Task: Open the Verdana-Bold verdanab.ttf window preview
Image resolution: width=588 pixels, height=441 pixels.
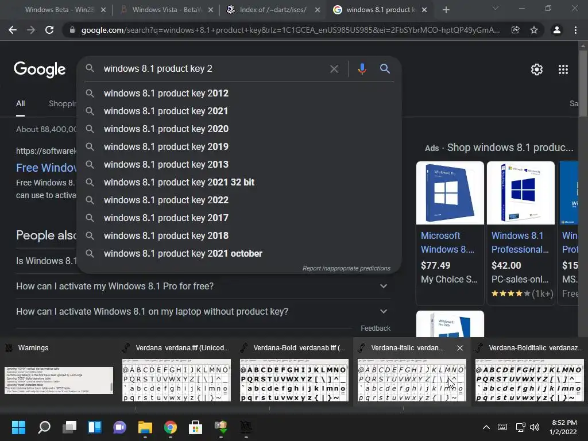Action: (x=294, y=372)
